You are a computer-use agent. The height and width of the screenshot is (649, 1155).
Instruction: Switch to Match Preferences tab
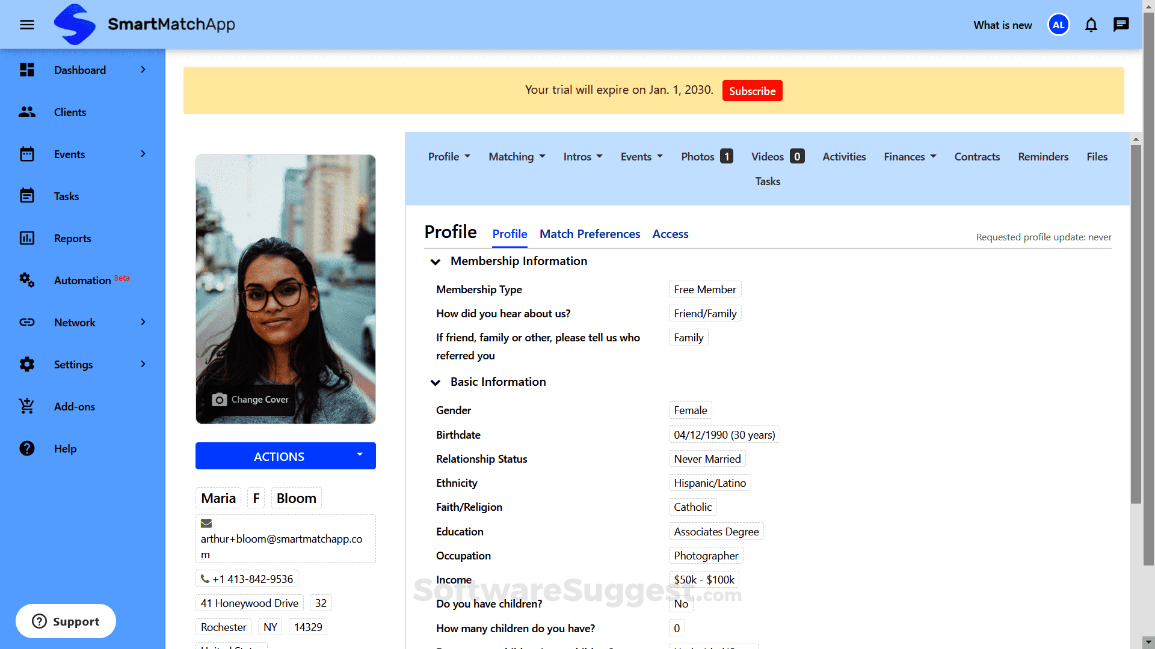tap(590, 234)
